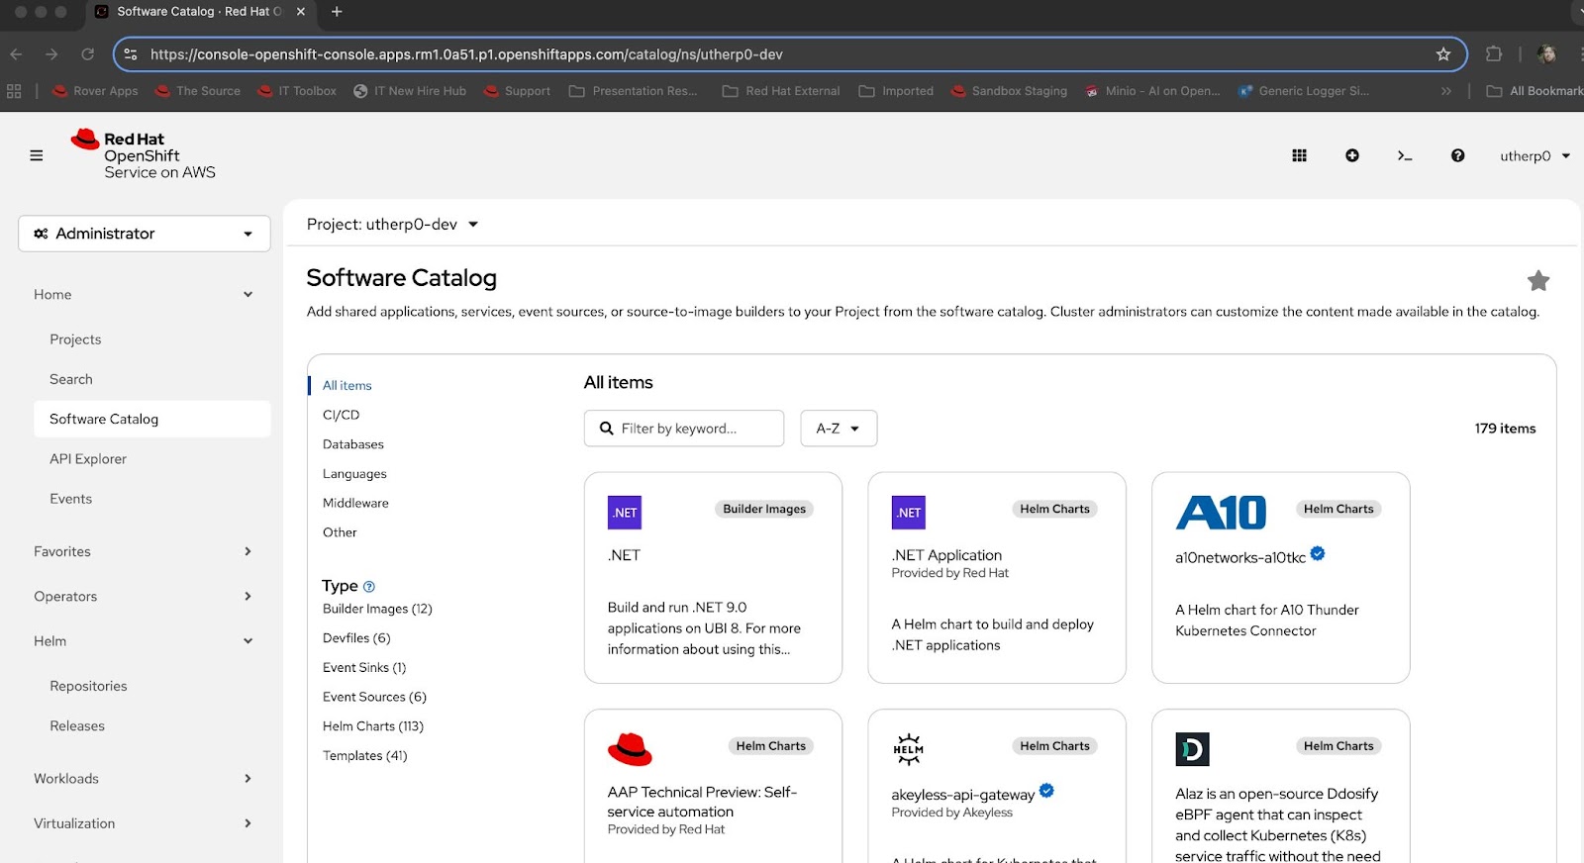Expand the Workloads navigation section

coord(144,779)
